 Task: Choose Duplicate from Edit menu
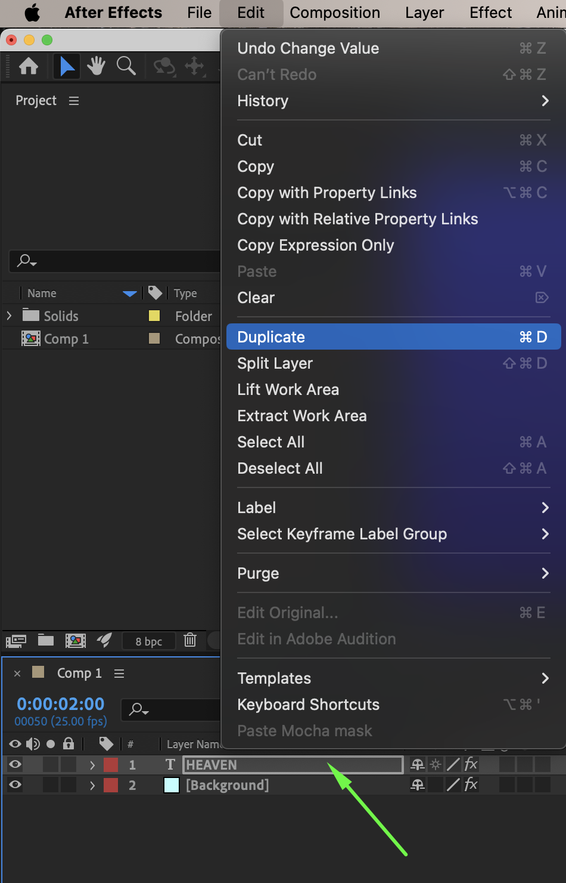coord(393,337)
